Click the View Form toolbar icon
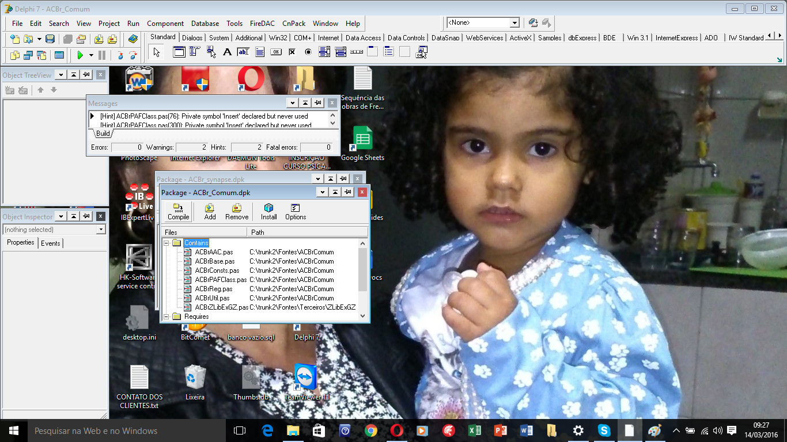 [x=28, y=55]
